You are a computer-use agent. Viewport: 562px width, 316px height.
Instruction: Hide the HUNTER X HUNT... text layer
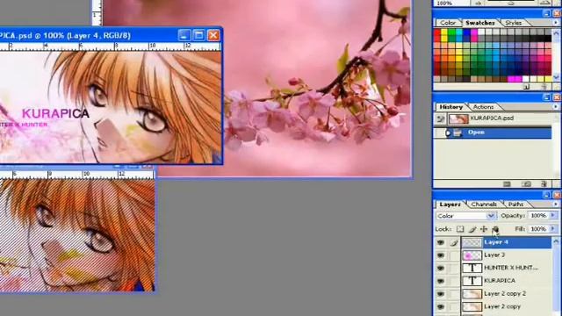[441, 268]
